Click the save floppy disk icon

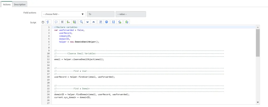coord(113,22)
